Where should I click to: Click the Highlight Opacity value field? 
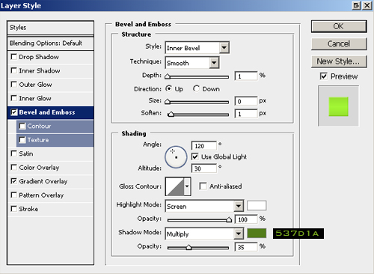coord(246,219)
